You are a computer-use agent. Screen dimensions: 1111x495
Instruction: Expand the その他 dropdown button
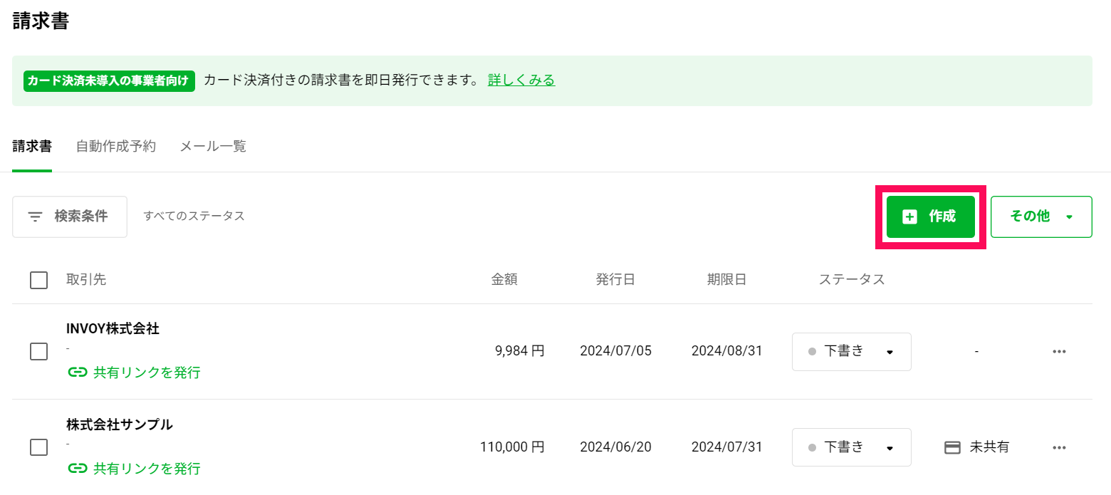click(1041, 217)
